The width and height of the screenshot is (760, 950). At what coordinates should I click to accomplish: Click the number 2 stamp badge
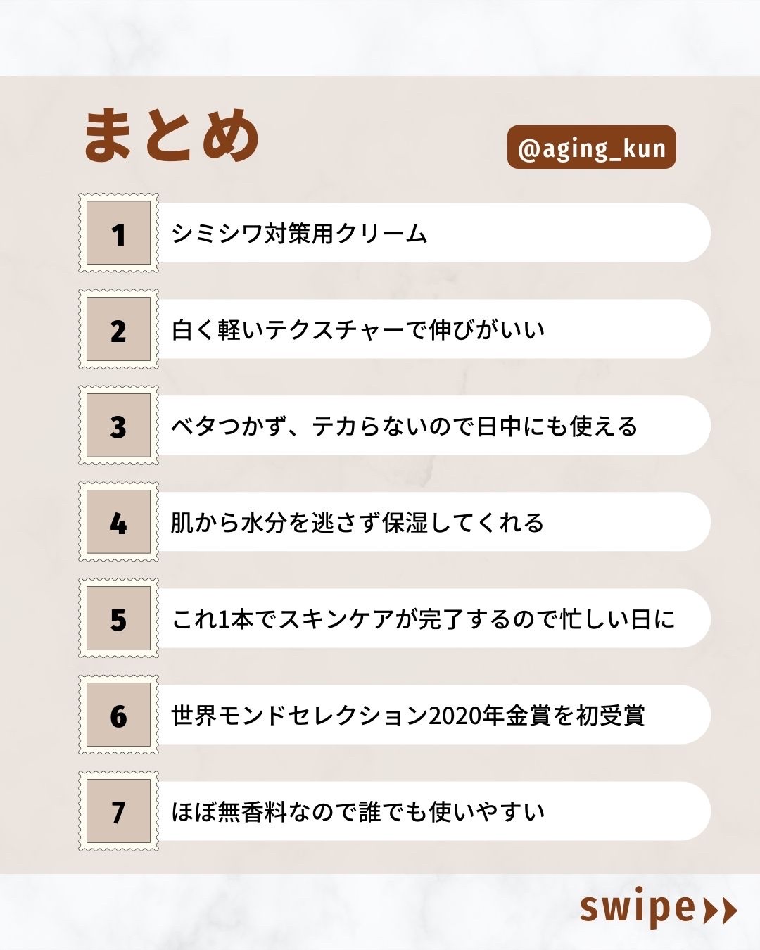point(118,329)
